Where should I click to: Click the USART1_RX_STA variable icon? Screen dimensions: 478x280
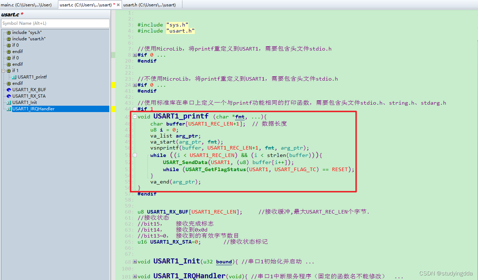[9, 96]
